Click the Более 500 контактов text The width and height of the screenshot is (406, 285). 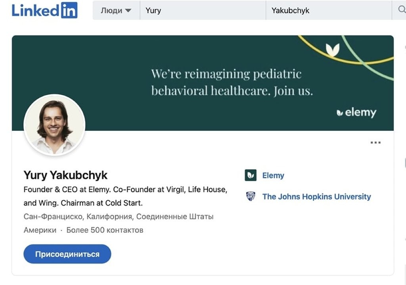[x=105, y=230]
